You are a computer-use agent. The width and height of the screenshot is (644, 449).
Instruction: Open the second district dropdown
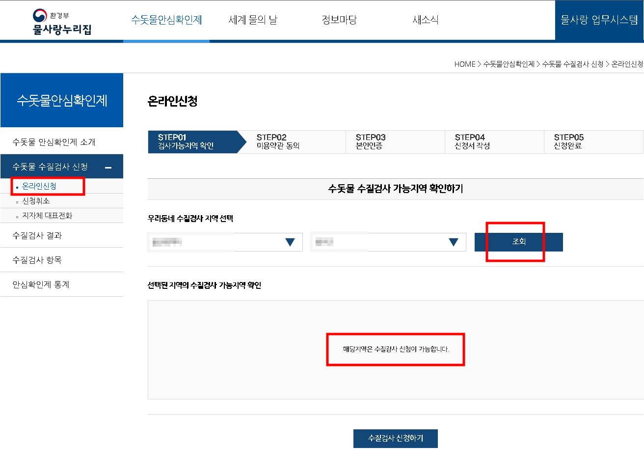[388, 242]
